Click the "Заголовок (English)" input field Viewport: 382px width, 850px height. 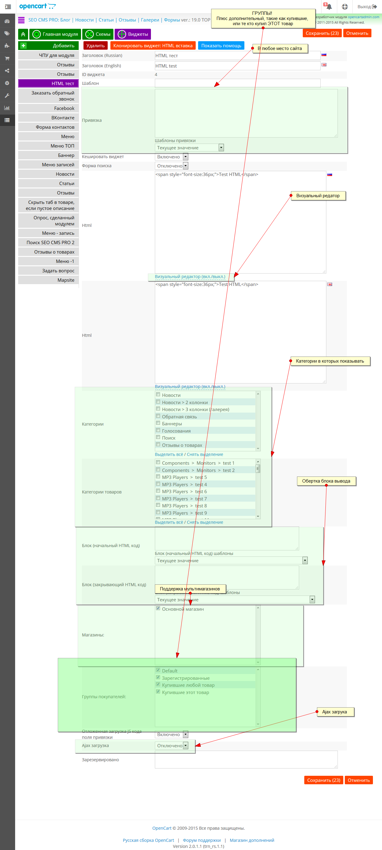[x=238, y=66]
